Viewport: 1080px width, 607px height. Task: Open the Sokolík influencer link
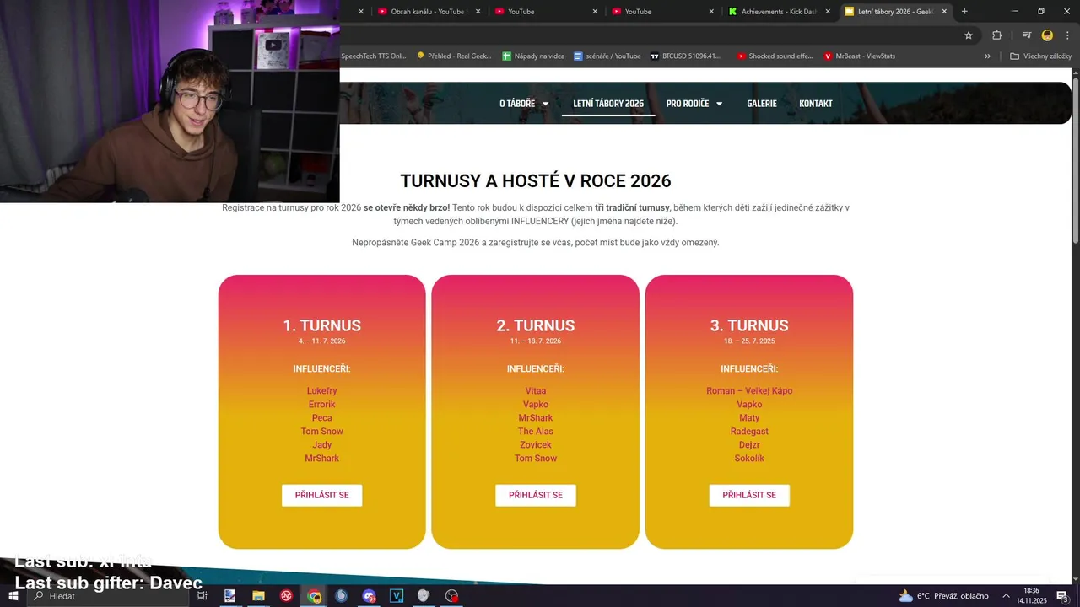pos(749,459)
